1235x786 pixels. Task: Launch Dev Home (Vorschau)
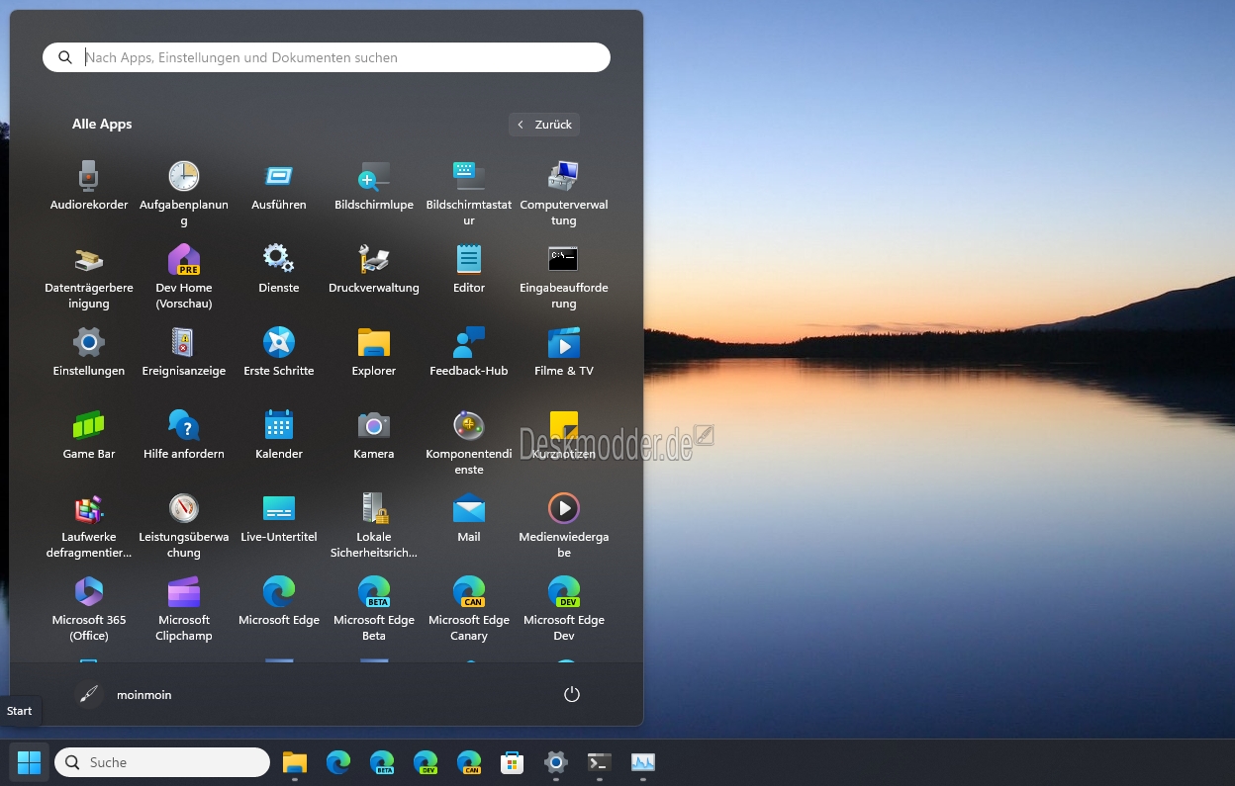184,276
